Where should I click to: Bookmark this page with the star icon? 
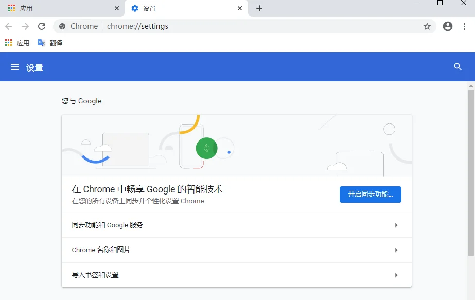pyautogui.click(x=427, y=26)
